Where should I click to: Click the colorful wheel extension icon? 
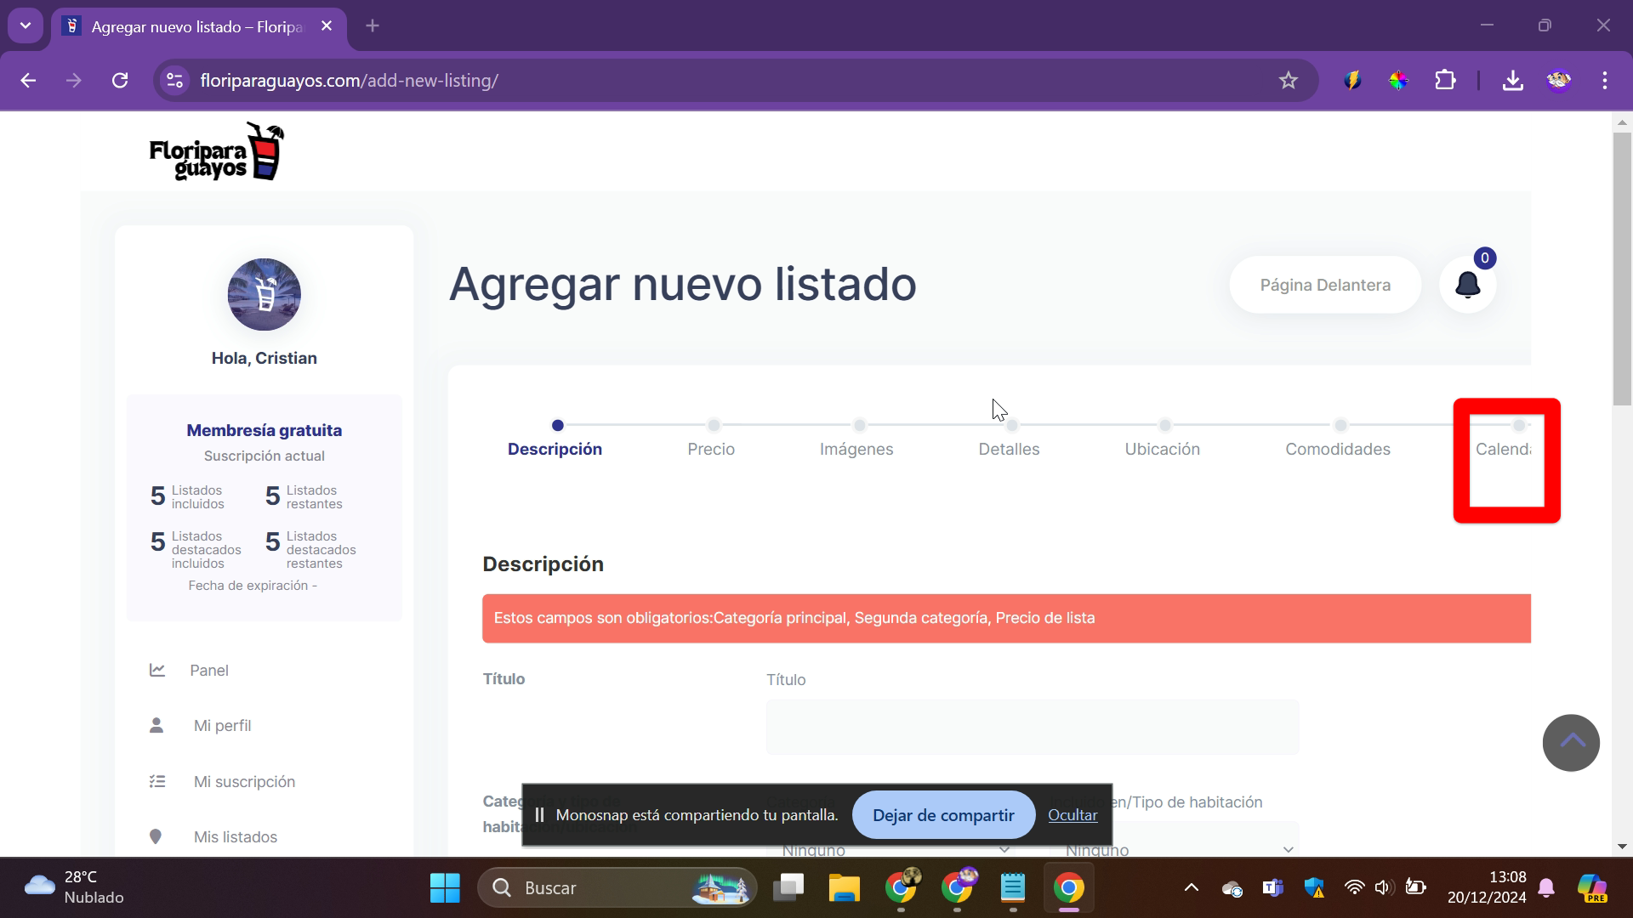pos(1398,81)
